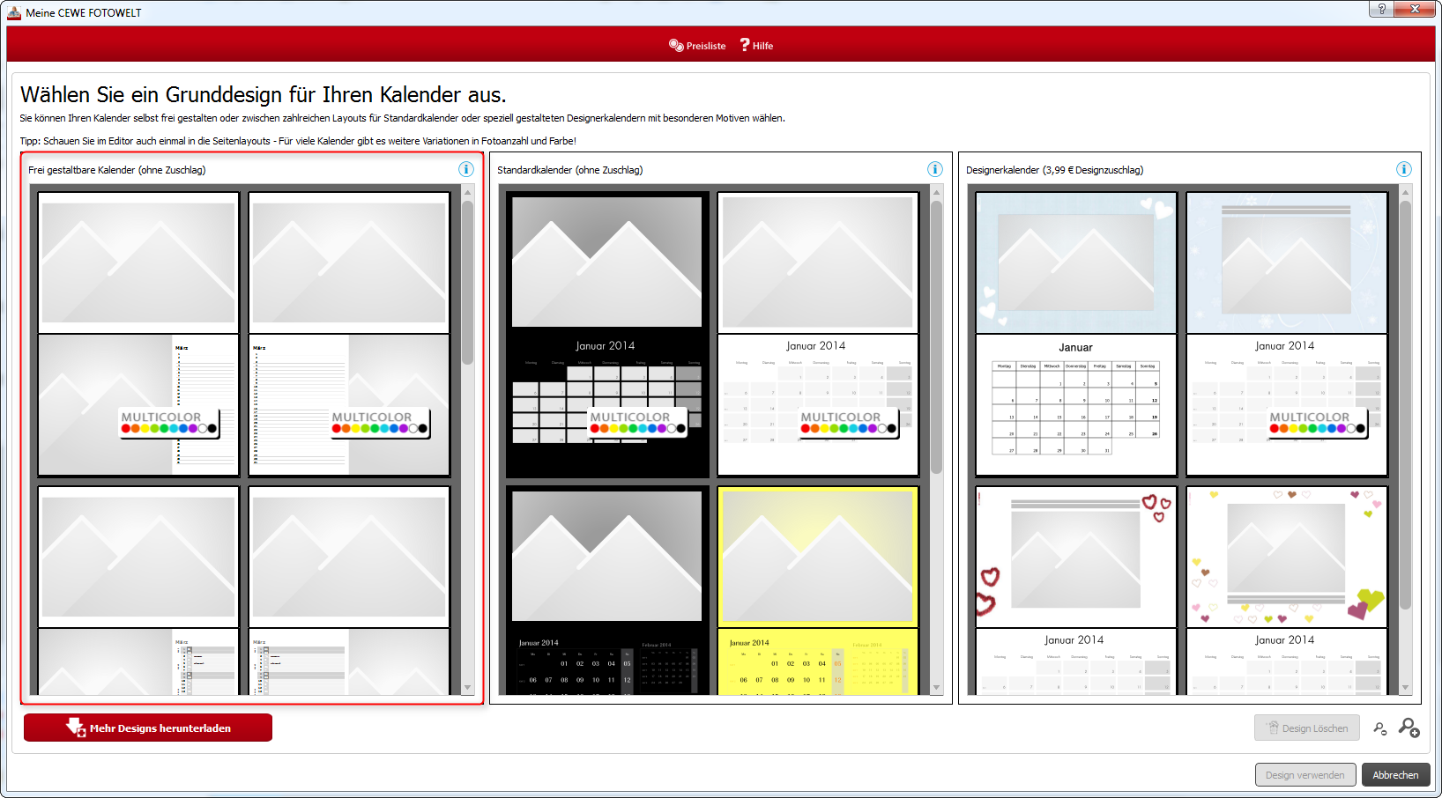
Task: Click Mehr Designs herunterladen button
Action: 148,728
